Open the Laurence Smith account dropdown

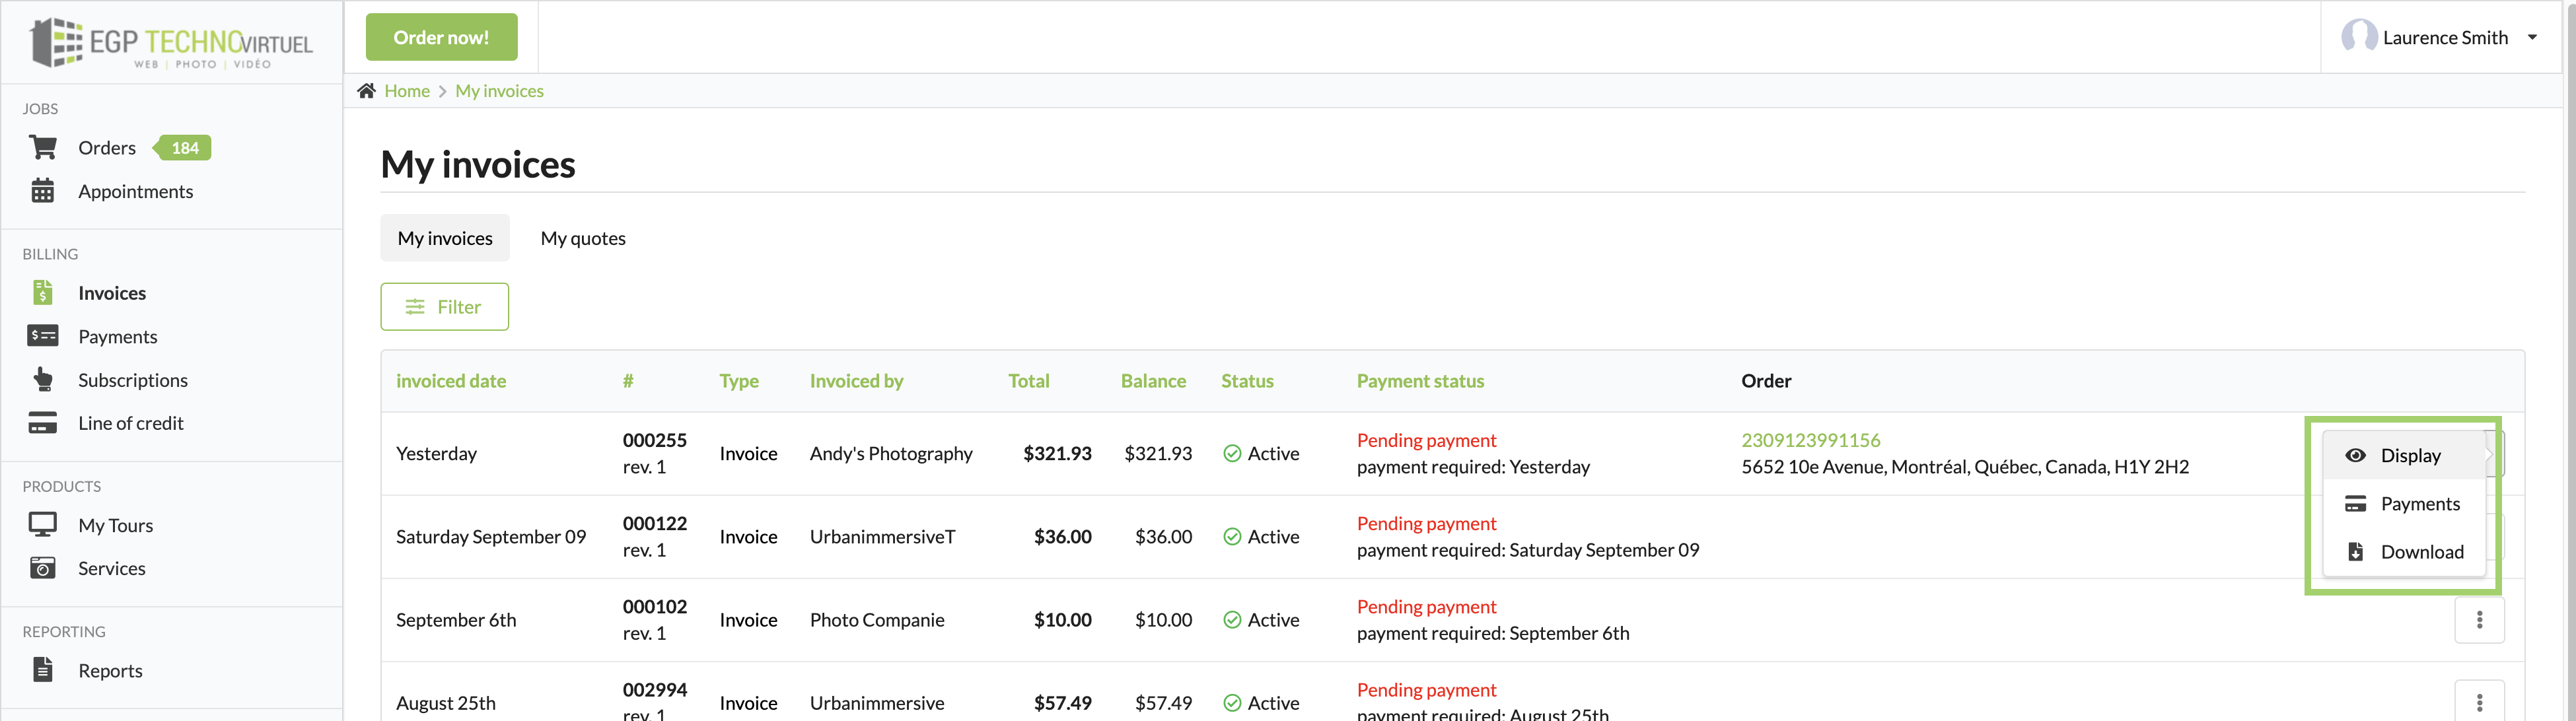tap(2444, 36)
